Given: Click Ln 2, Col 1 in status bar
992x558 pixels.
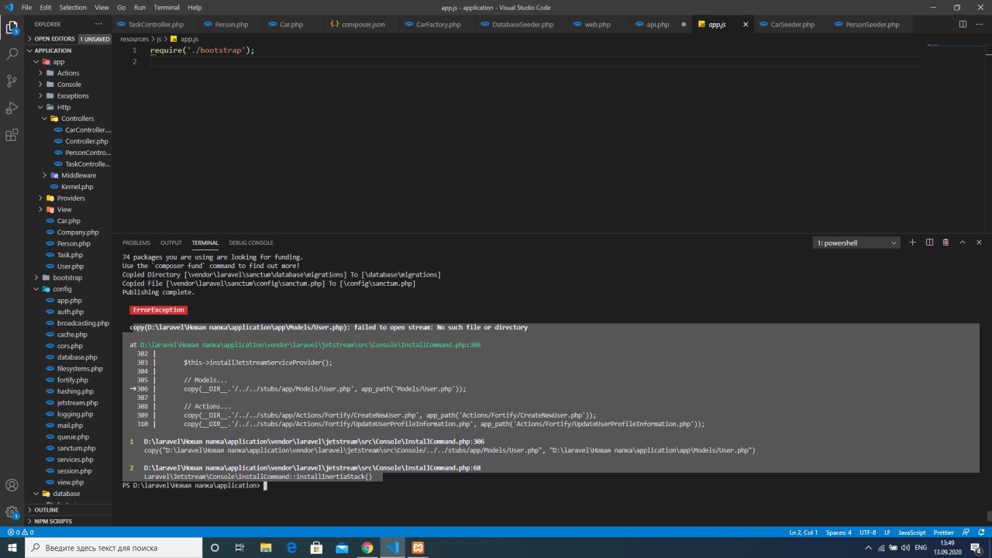Looking at the screenshot, I should 804,532.
